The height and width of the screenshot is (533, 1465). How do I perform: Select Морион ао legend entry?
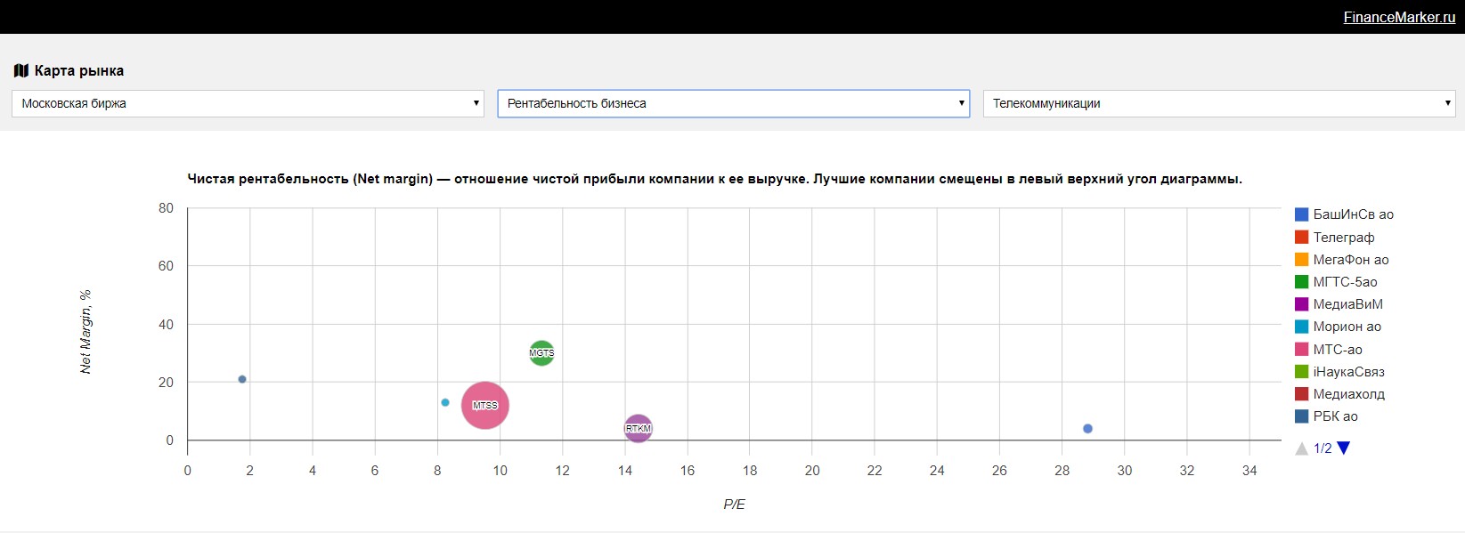(1347, 327)
